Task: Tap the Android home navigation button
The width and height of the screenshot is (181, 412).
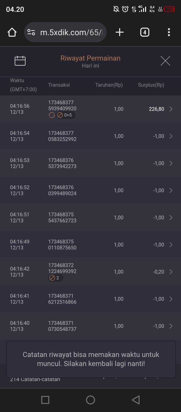Action: pyautogui.click(x=90, y=400)
